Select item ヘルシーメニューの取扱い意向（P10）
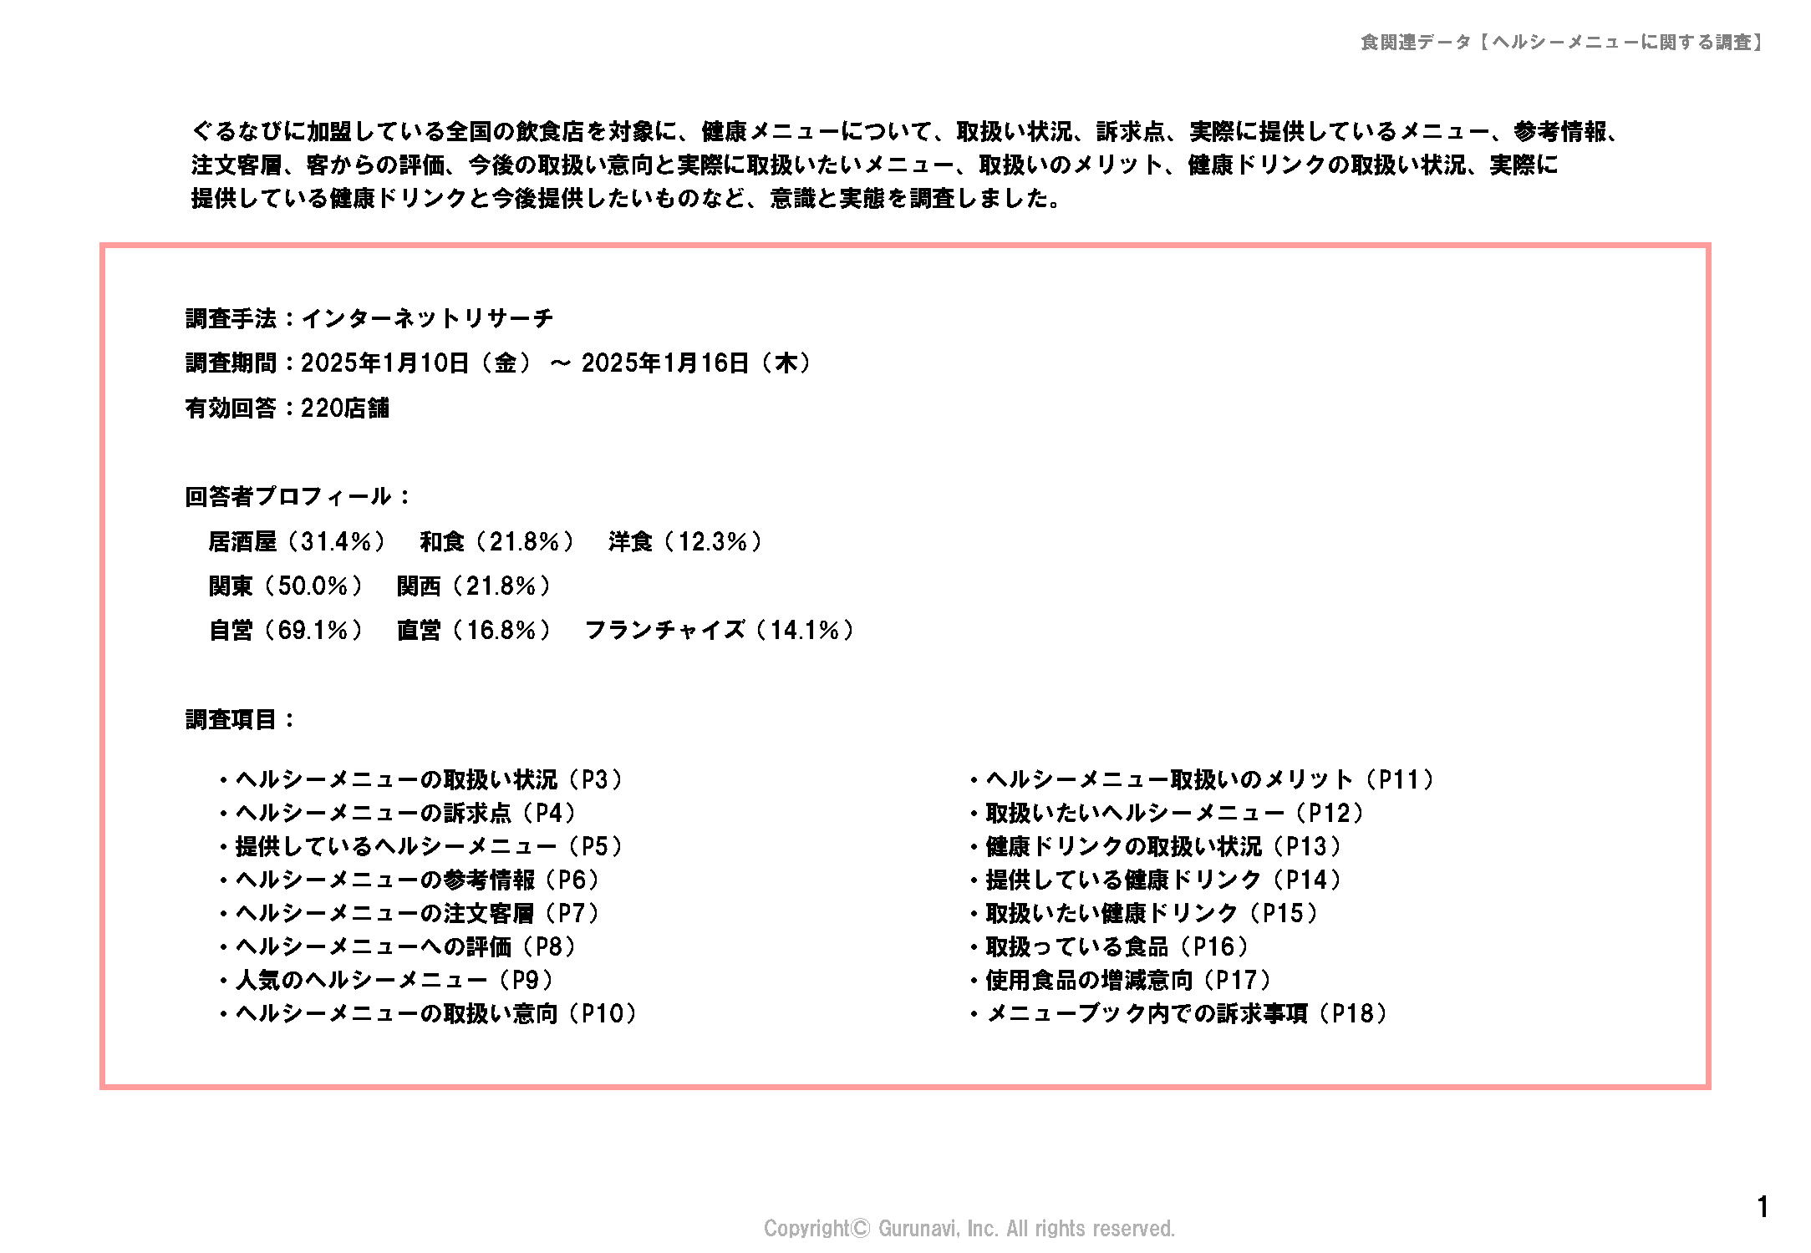The width and height of the screenshot is (1811, 1253). tap(429, 1014)
